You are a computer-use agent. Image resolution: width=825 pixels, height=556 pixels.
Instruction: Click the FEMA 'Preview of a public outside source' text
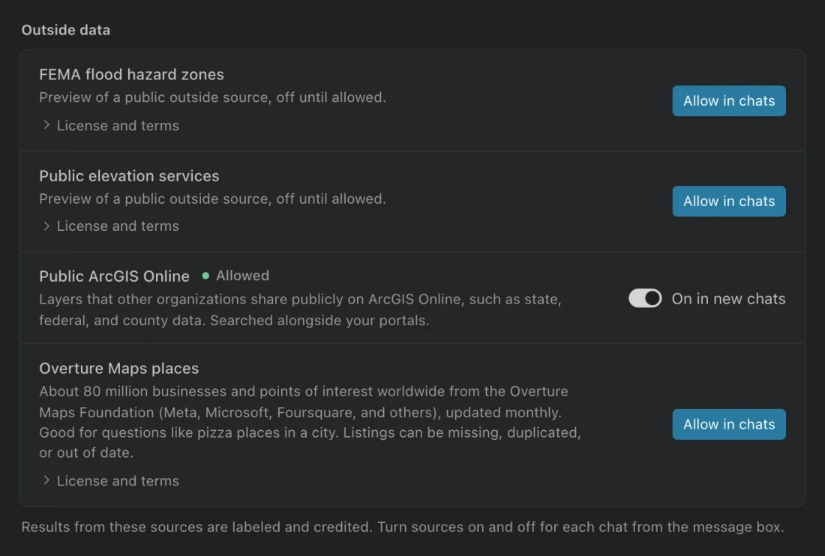[212, 97]
